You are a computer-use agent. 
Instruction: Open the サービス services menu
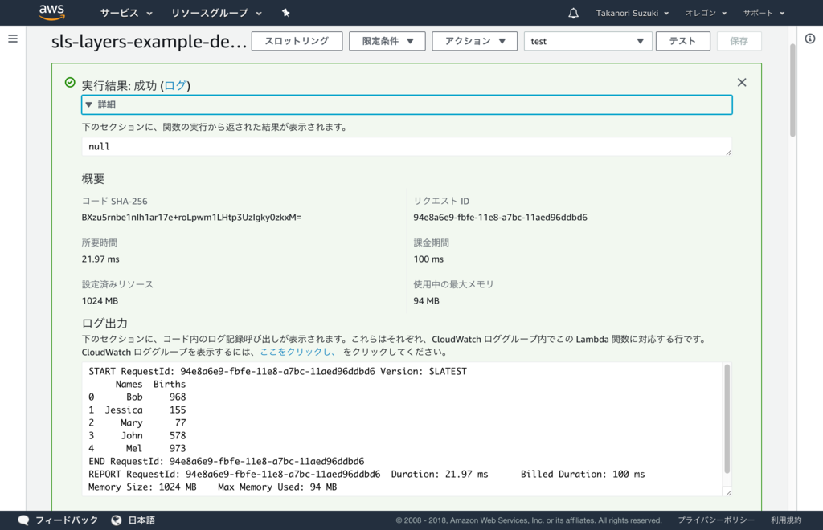click(x=126, y=13)
